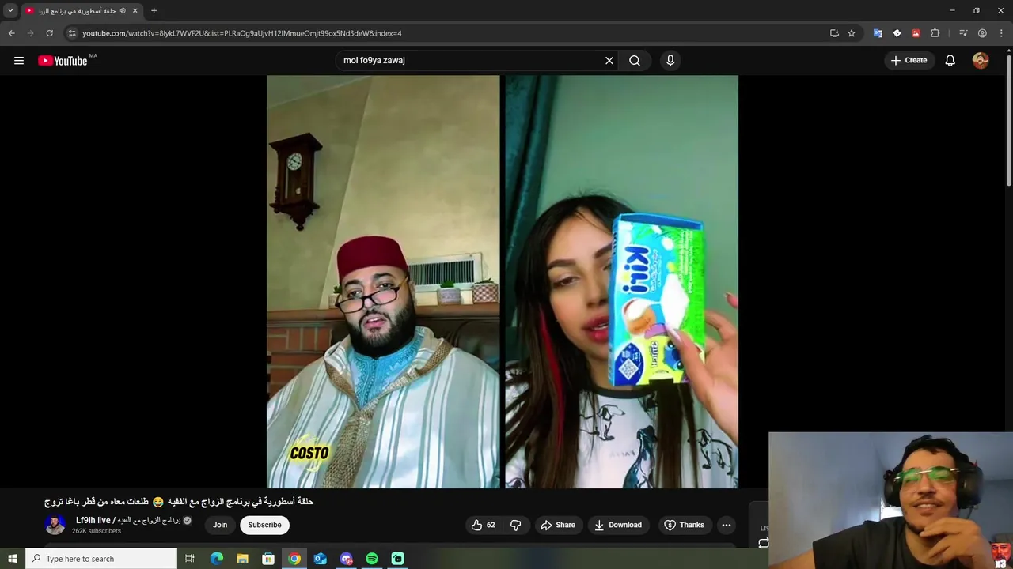This screenshot has width=1013, height=569.
Task: Open the Create menu
Action: [x=909, y=60]
